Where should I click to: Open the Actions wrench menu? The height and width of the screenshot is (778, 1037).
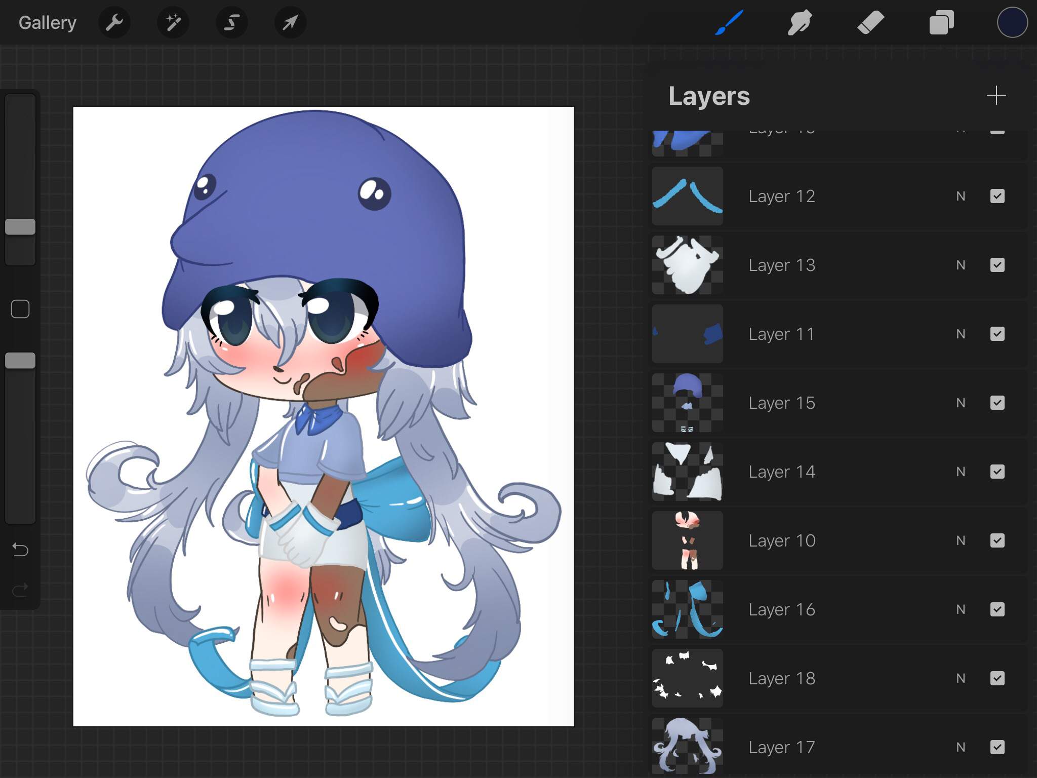[114, 22]
